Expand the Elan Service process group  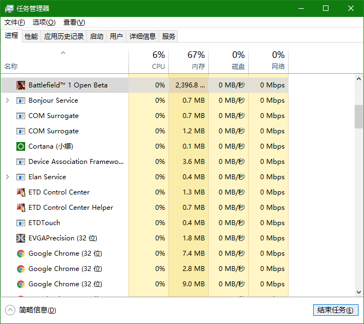point(8,177)
